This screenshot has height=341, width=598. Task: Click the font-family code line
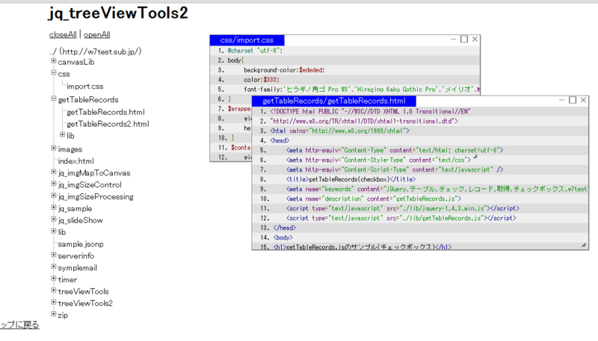[345, 90]
